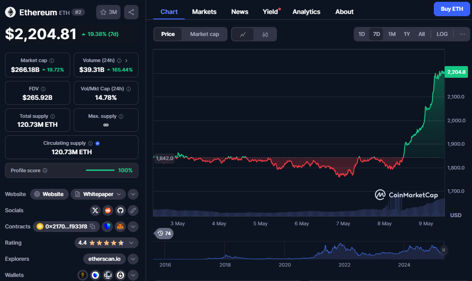Click the blue shield icon beside contract
The width and height of the screenshot is (472, 281).
[x=107, y=227]
